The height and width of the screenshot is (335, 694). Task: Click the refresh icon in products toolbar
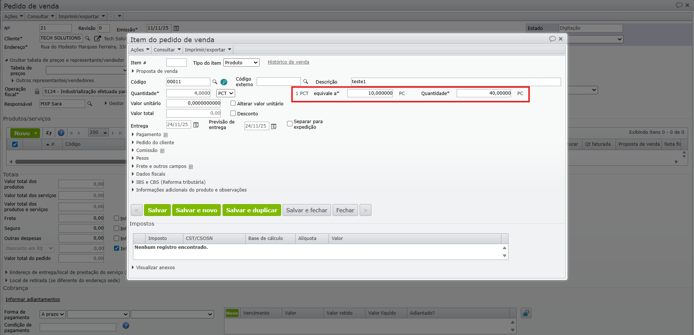pos(49,133)
